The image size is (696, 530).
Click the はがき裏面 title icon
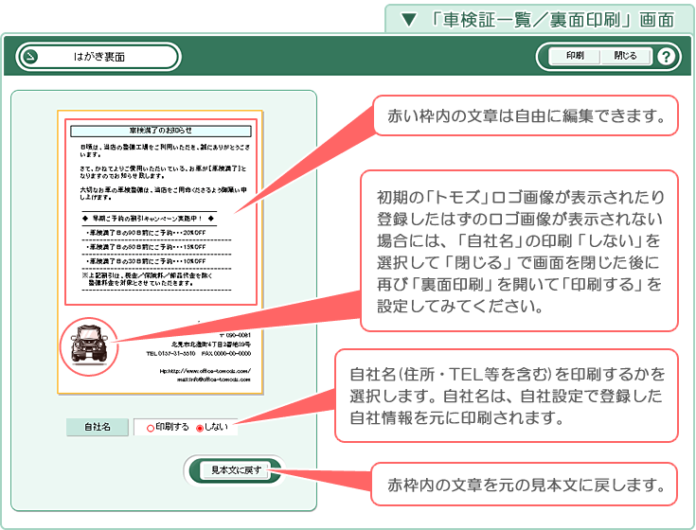click(30, 57)
